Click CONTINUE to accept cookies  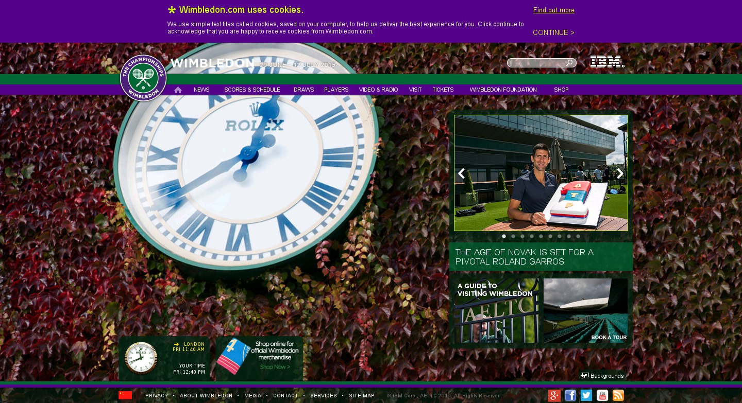pyautogui.click(x=553, y=32)
